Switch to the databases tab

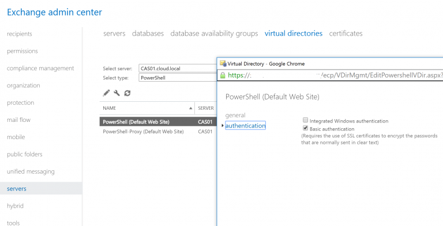148,33
